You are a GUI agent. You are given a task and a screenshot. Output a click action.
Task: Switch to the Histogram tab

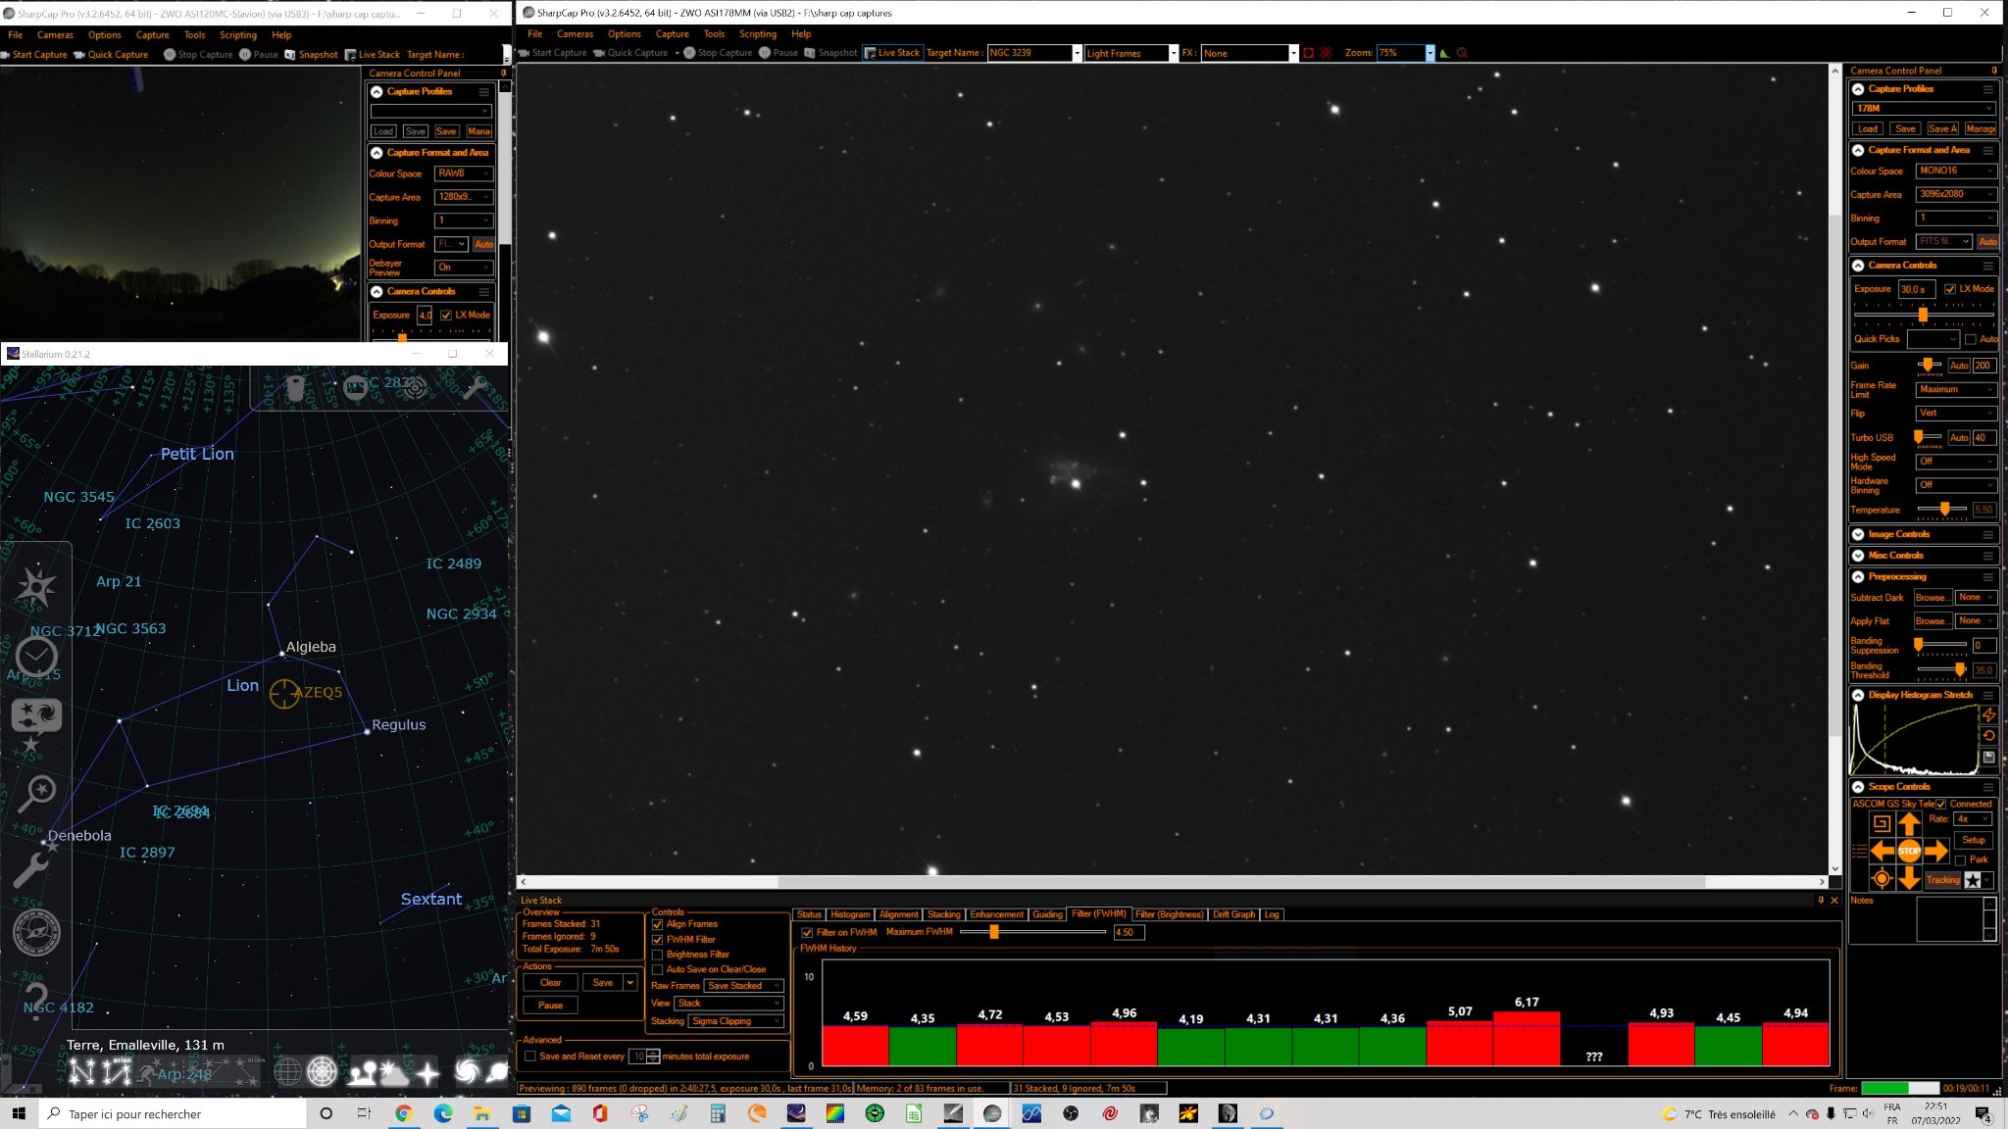coord(850,914)
